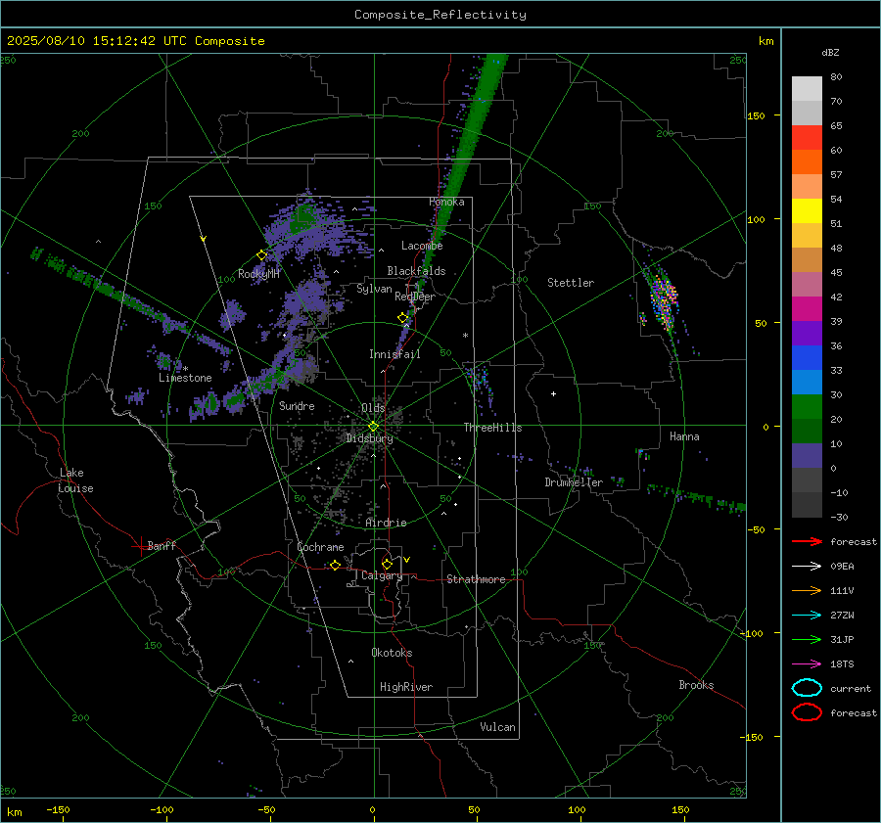This screenshot has height=823, width=881.
Task: Click the Vulcan town label
Action: click(498, 727)
